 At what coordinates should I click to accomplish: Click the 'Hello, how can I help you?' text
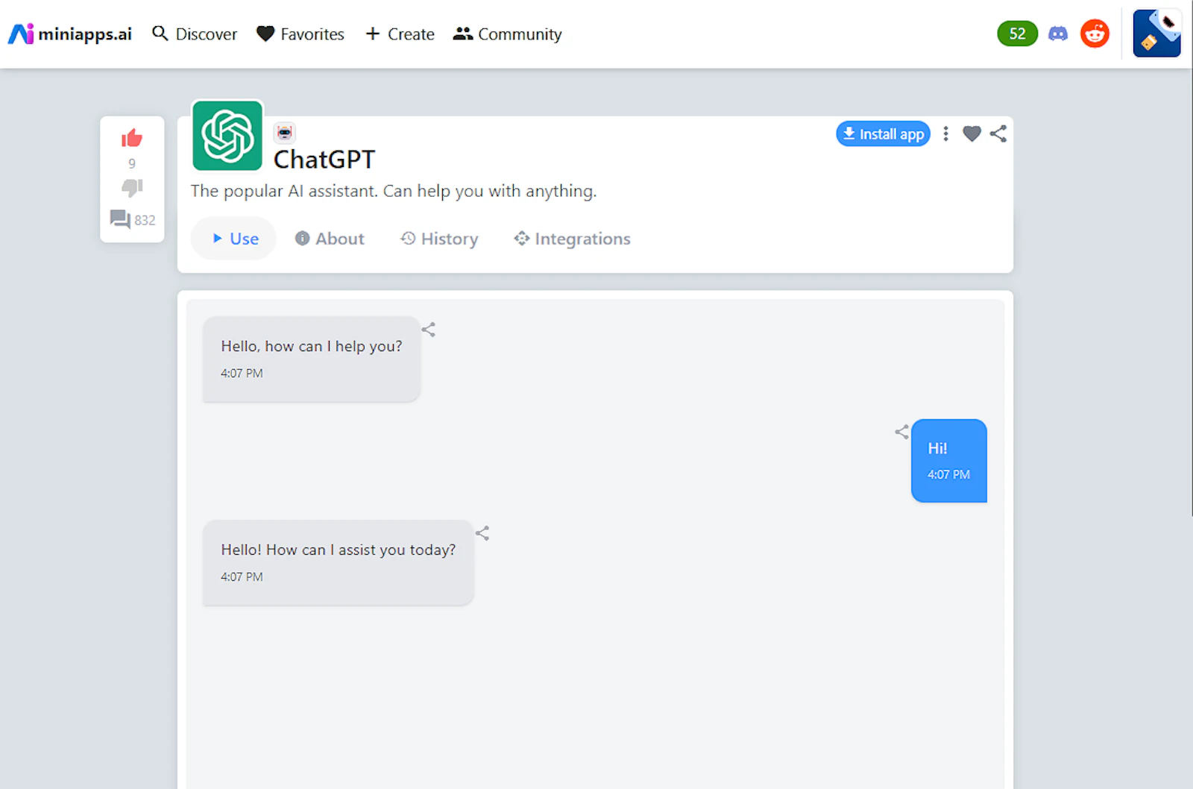[312, 346]
